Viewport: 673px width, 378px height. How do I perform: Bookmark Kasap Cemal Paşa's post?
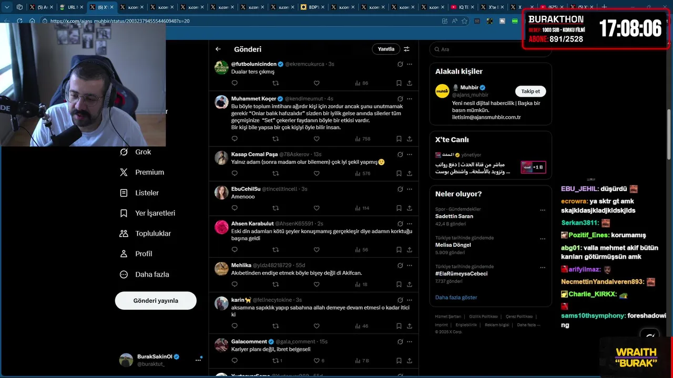(399, 173)
